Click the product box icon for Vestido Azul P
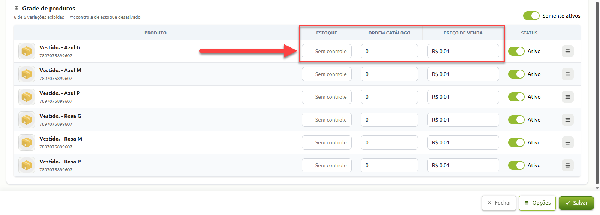 coord(27,97)
